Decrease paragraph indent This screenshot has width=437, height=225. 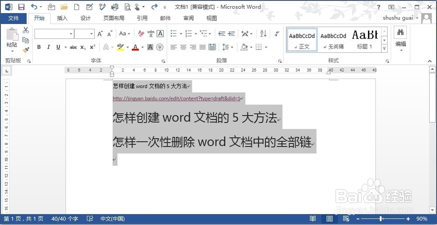click(222, 34)
